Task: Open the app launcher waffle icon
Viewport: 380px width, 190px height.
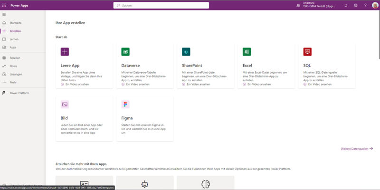Action: coord(4,5)
